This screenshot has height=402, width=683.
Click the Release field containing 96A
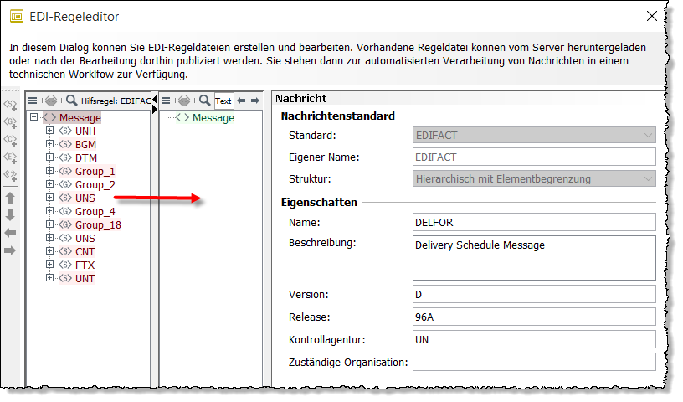[534, 317]
